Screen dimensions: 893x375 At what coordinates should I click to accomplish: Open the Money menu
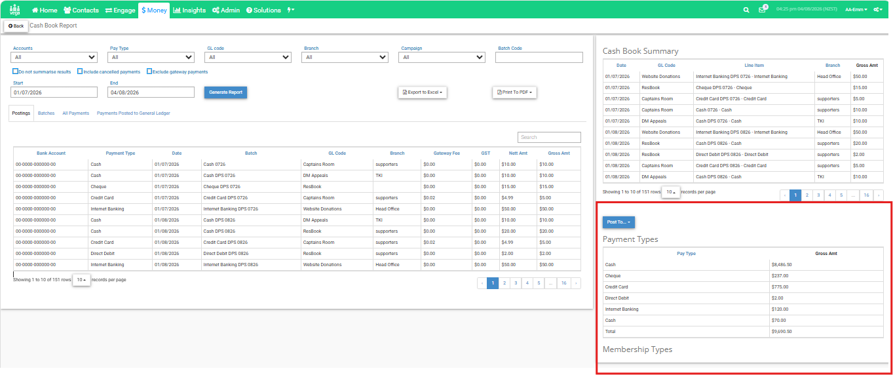tap(154, 10)
